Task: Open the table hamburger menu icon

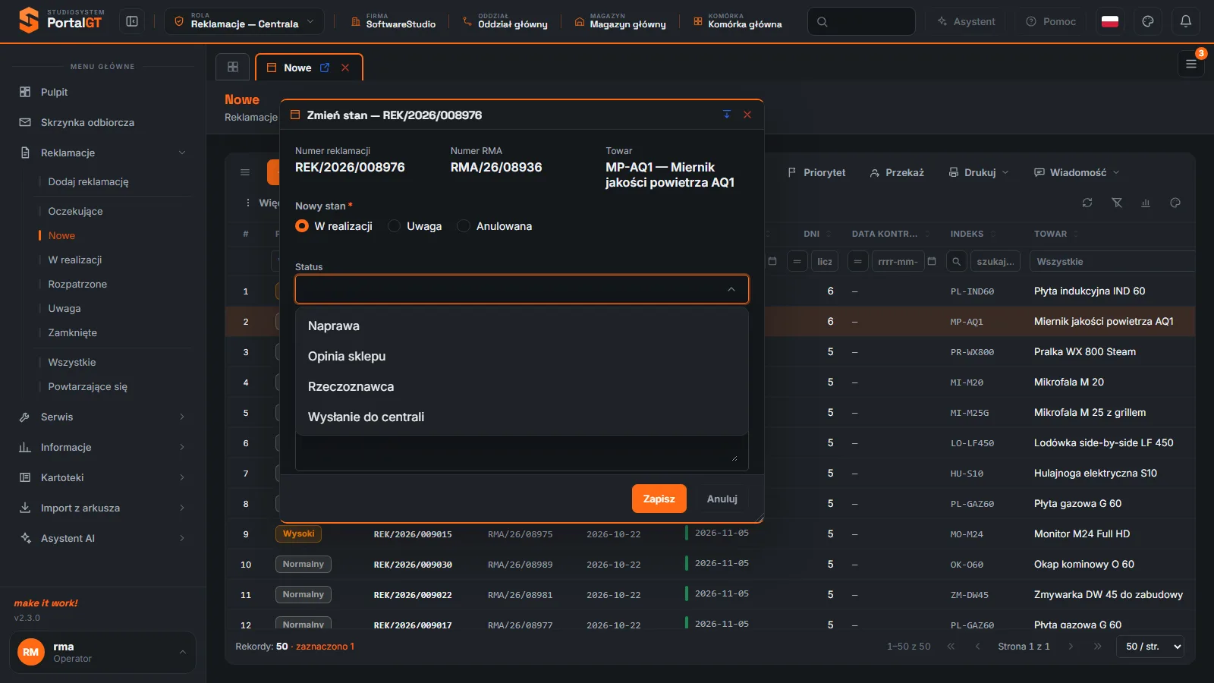Action: point(245,172)
